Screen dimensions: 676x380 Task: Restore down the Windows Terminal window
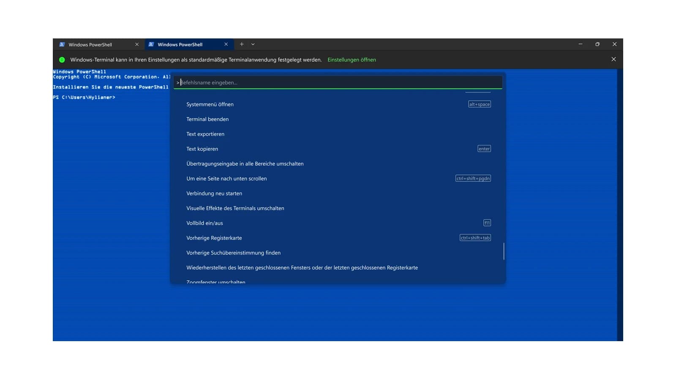[597, 44]
